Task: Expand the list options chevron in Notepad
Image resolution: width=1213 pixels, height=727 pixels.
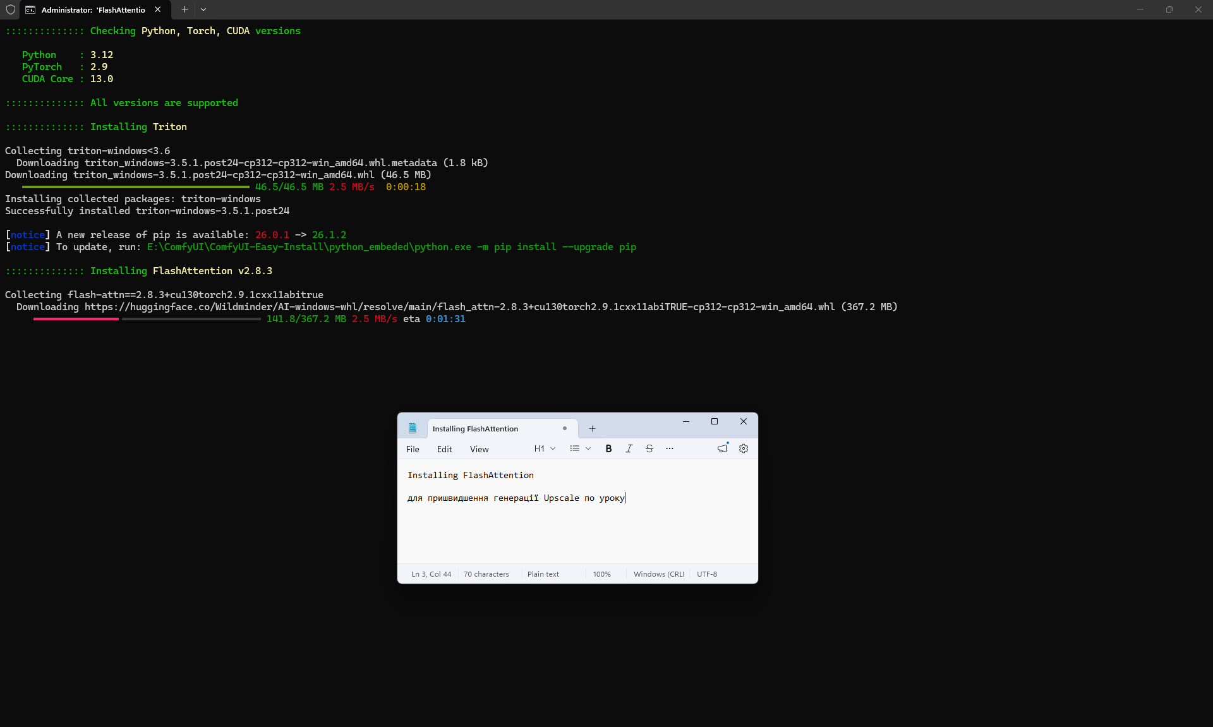Action: tap(588, 448)
